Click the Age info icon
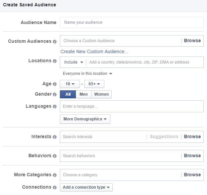Viewport: 207px width, 195px height. tap(55, 84)
